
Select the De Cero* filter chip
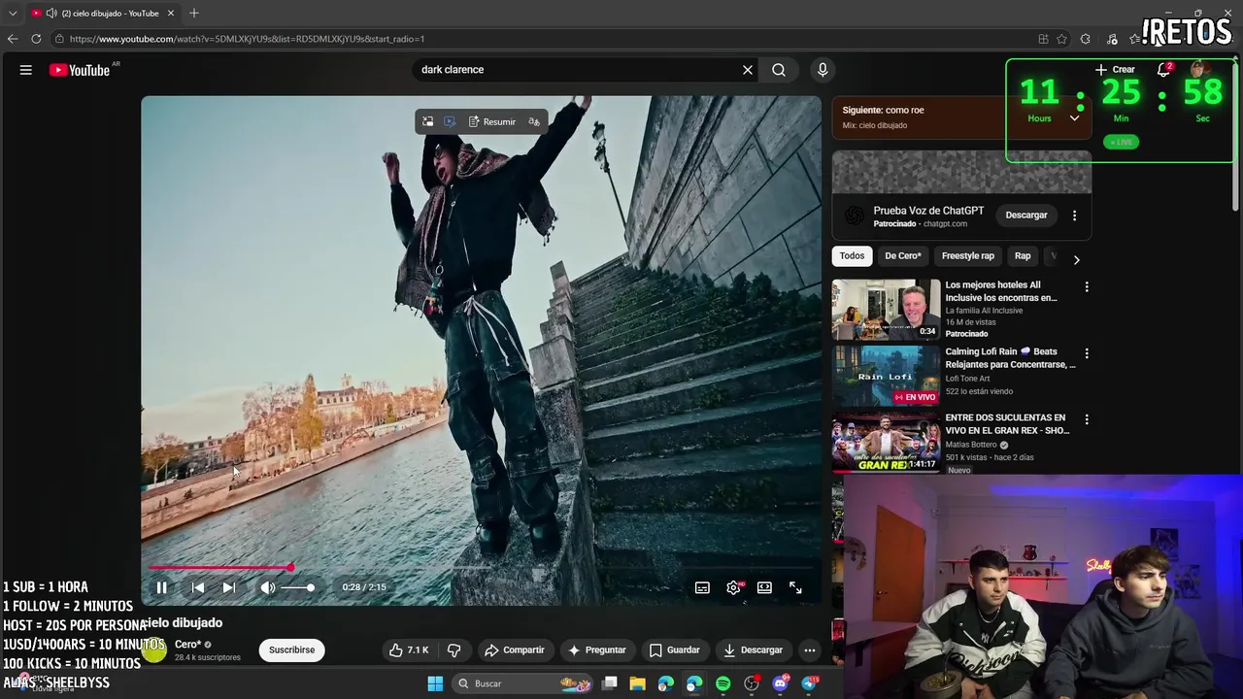click(903, 256)
